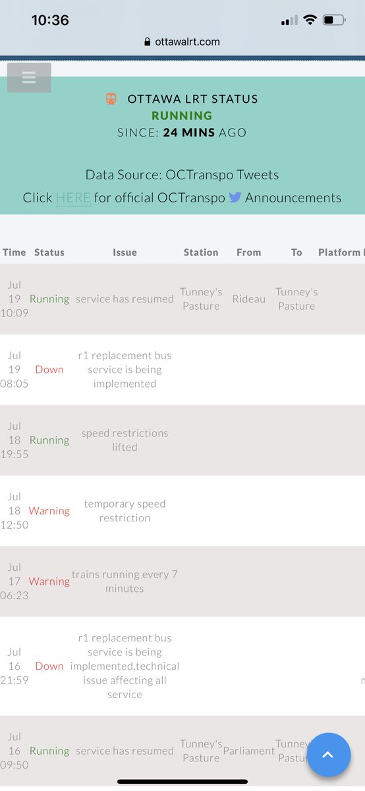Select the Jul 19 10:09 time cell
Screen dimensions: 365x791
click(14, 299)
